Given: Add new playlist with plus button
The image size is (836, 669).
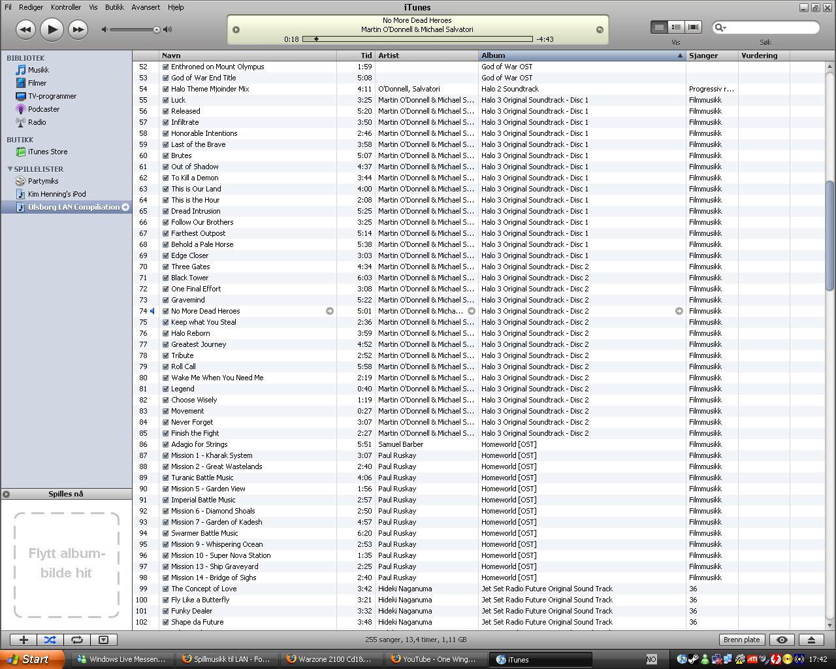Looking at the screenshot, I should point(24,640).
